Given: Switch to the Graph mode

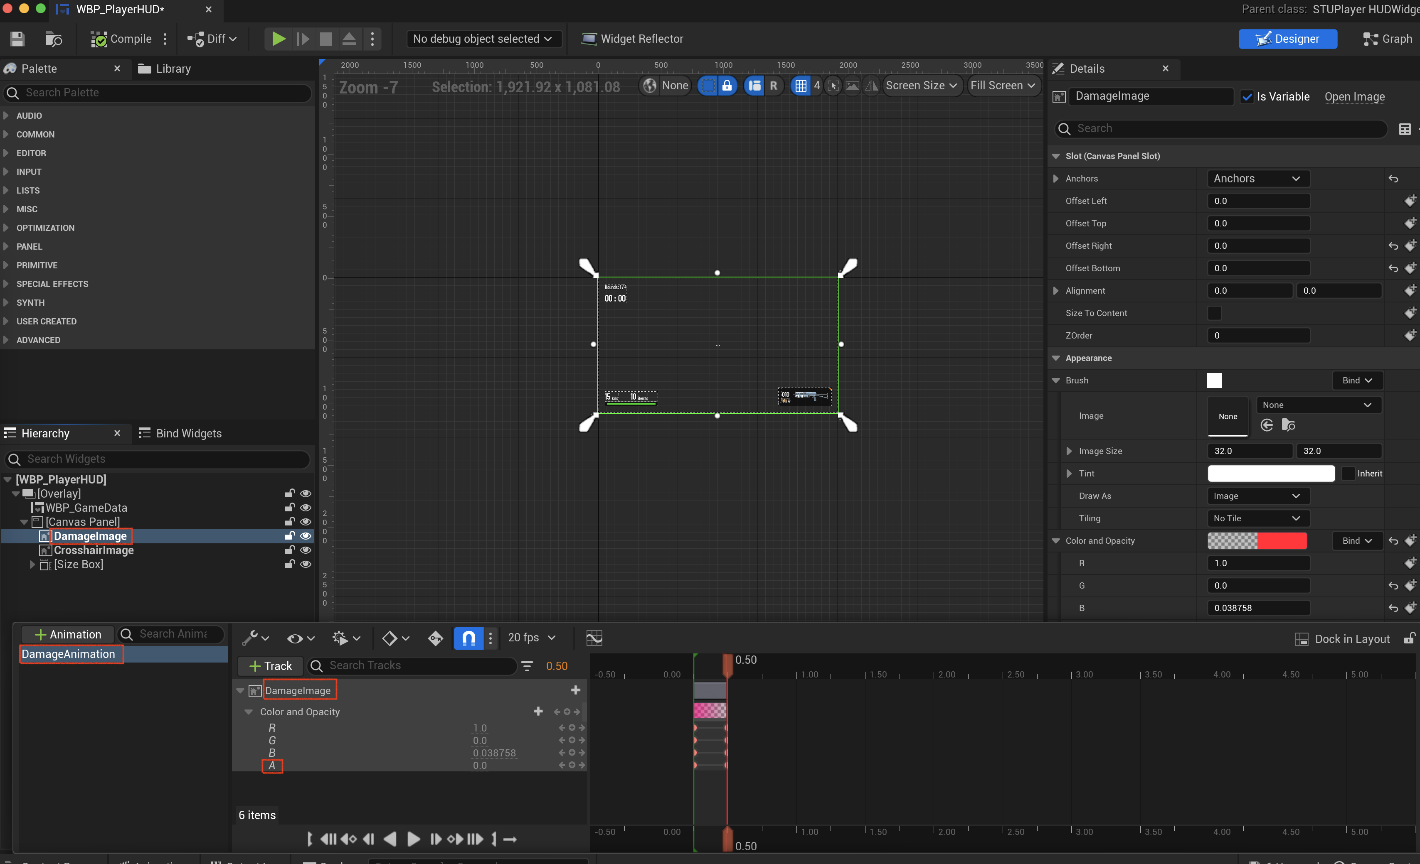Looking at the screenshot, I should click(1387, 39).
